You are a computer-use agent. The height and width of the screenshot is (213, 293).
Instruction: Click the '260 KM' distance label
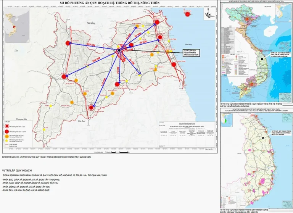tap(96, 60)
